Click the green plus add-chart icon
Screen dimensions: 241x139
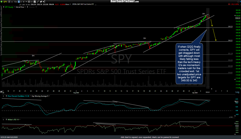pyautogui.click(x=2, y=2)
